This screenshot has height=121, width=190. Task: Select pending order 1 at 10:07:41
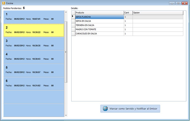pos(34,17)
